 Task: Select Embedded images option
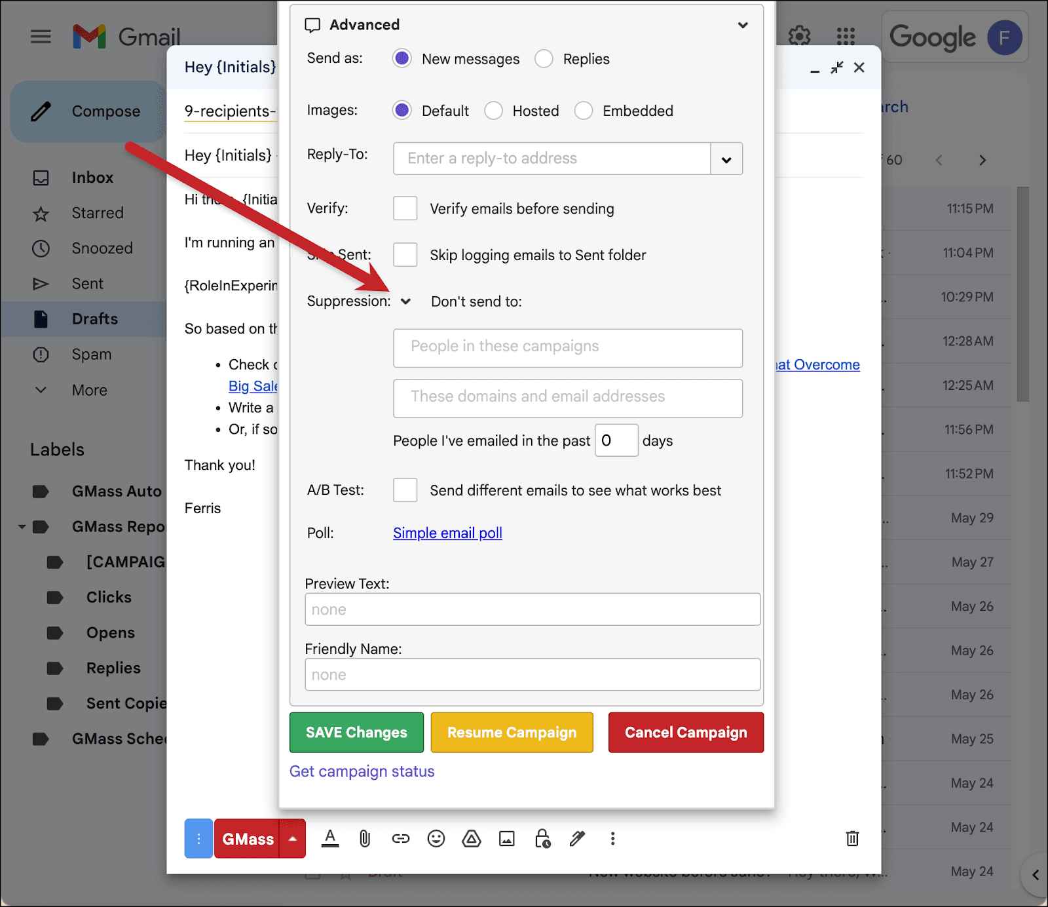[584, 110]
